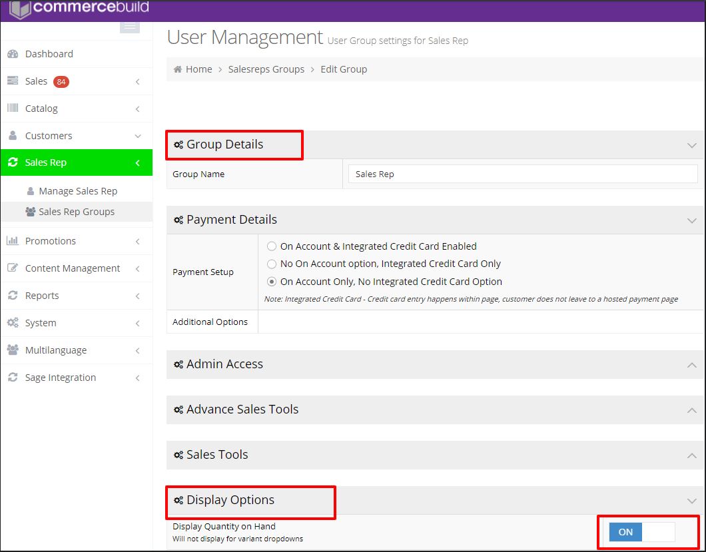Click the hamburger menu above the sidebar
The height and width of the screenshot is (552, 706).
(129, 25)
